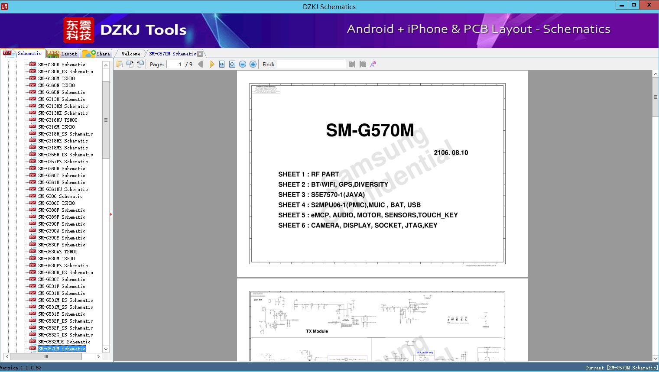Click the Find text field
This screenshot has width=659, height=372.
point(312,64)
